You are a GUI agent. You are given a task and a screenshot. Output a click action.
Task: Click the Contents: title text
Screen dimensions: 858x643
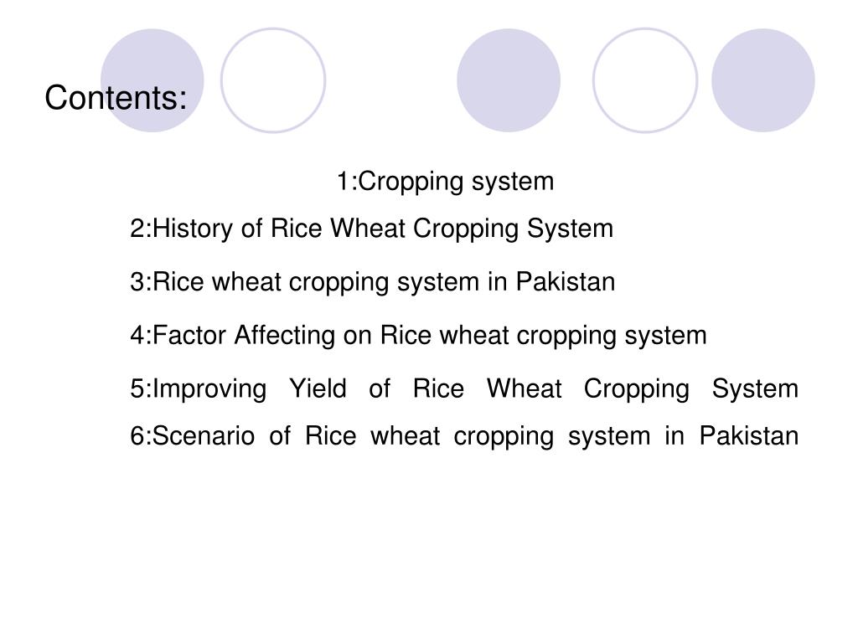[x=116, y=98]
